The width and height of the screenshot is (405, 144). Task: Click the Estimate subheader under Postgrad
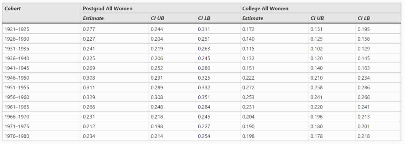click(x=93, y=18)
